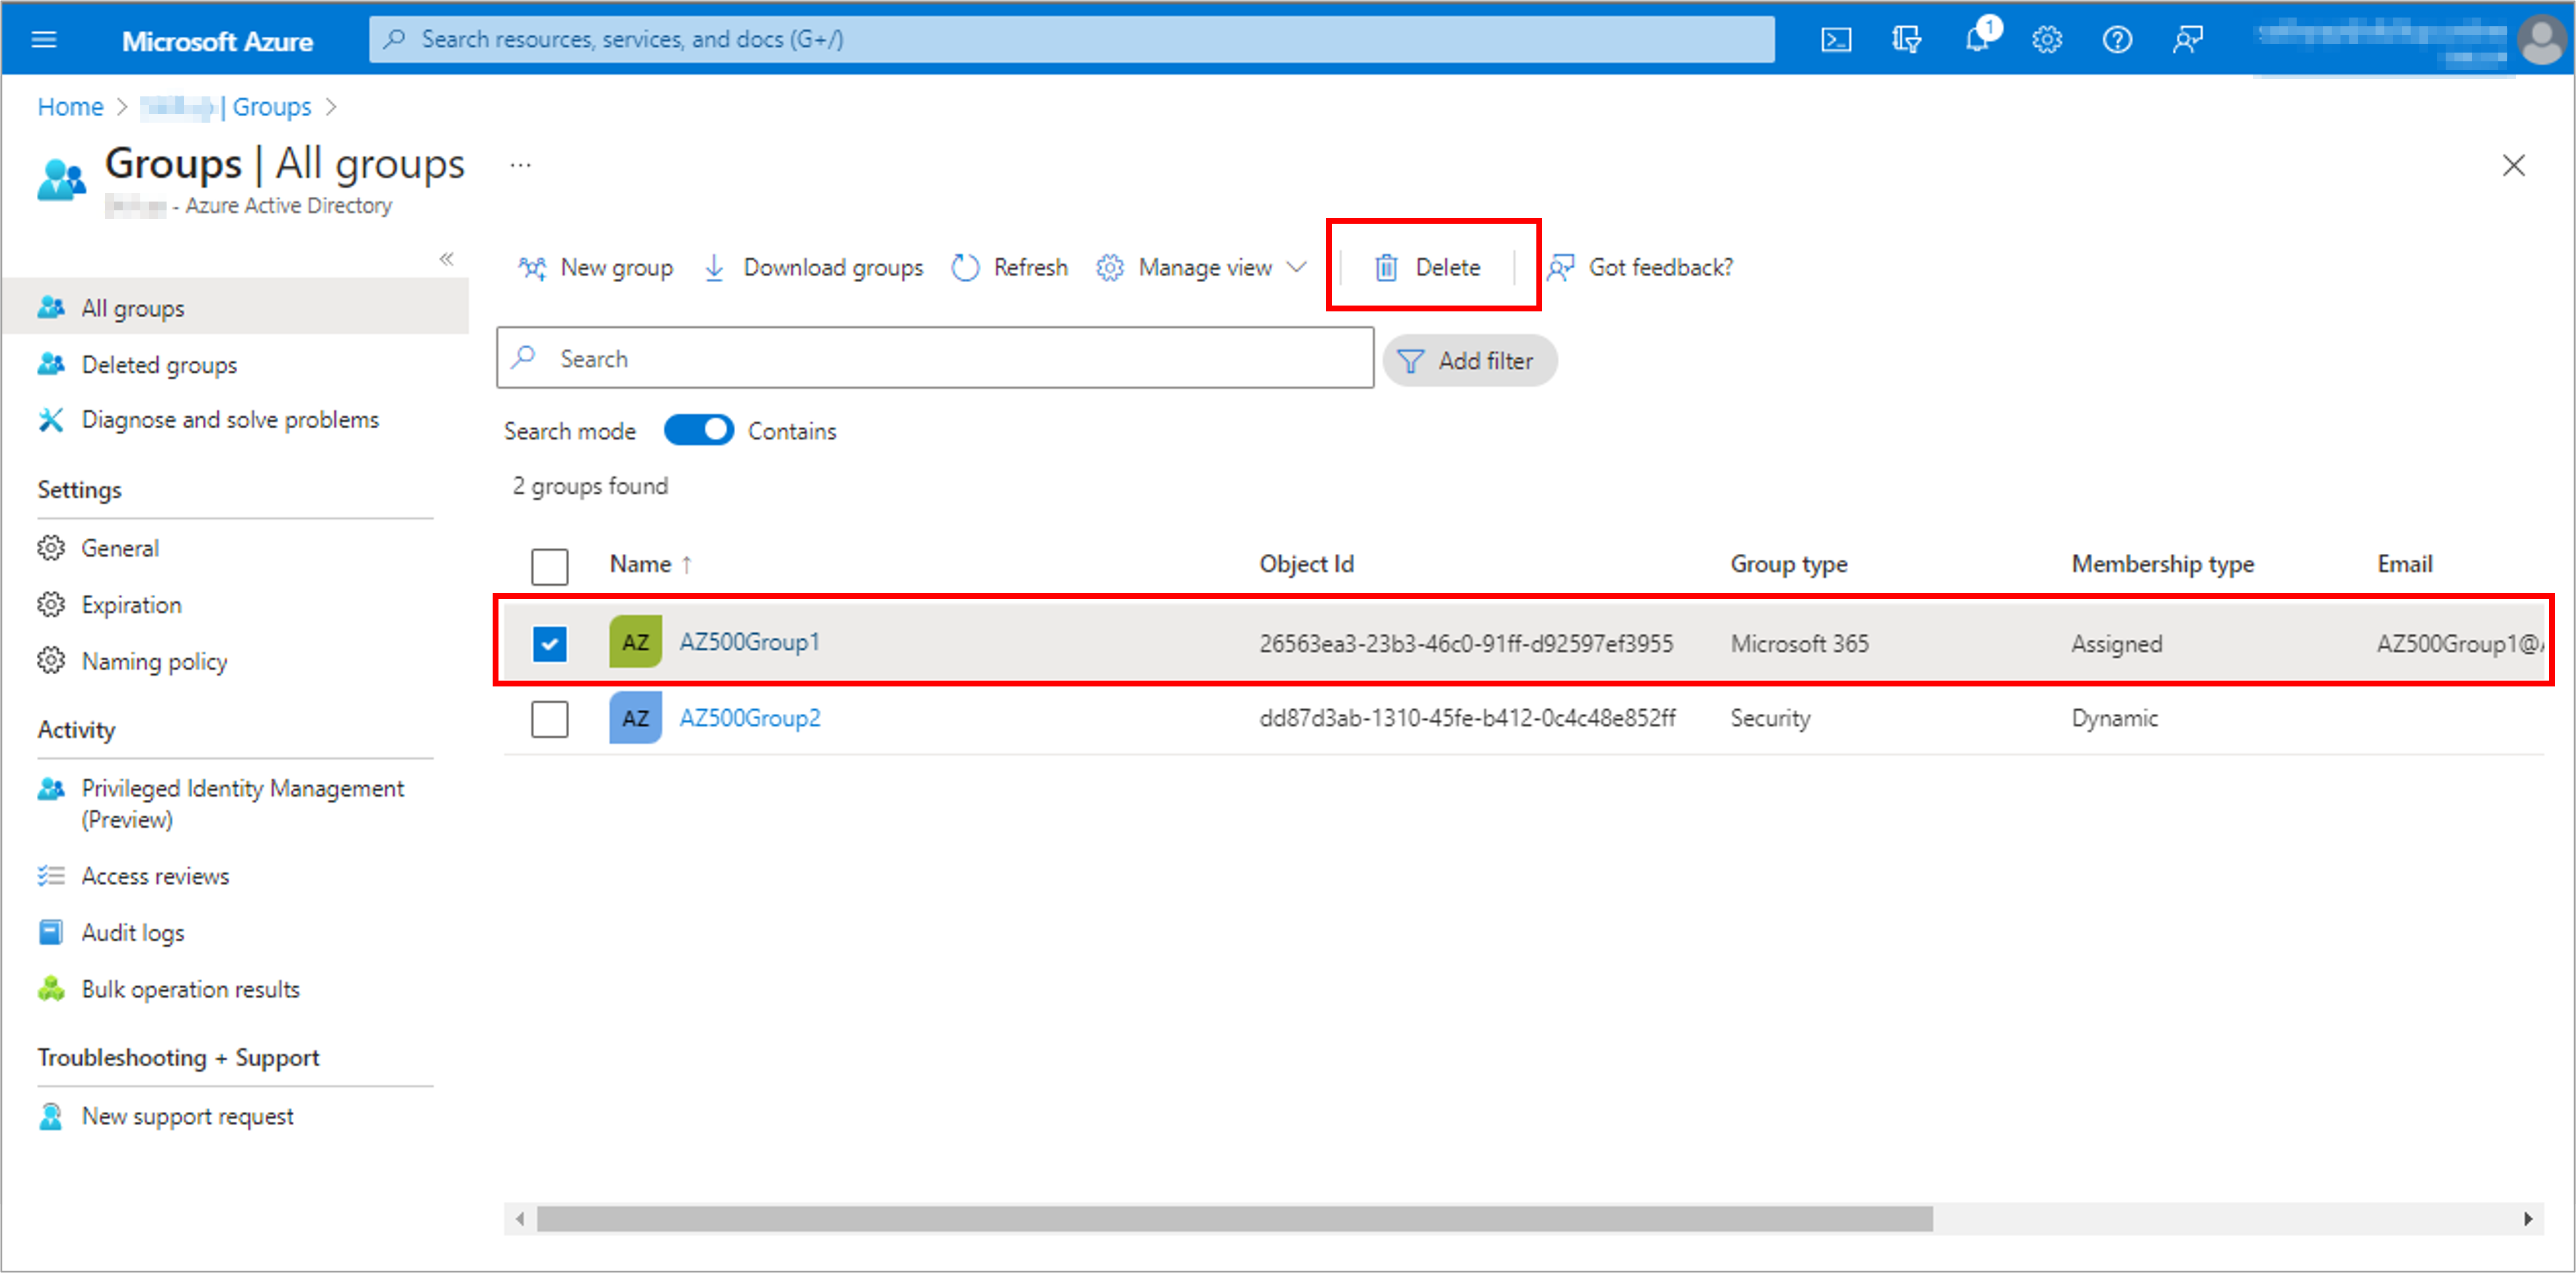Image resolution: width=2576 pixels, height=1273 pixels.
Task: Expand the Manage view dropdown chevron
Action: (1297, 267)
